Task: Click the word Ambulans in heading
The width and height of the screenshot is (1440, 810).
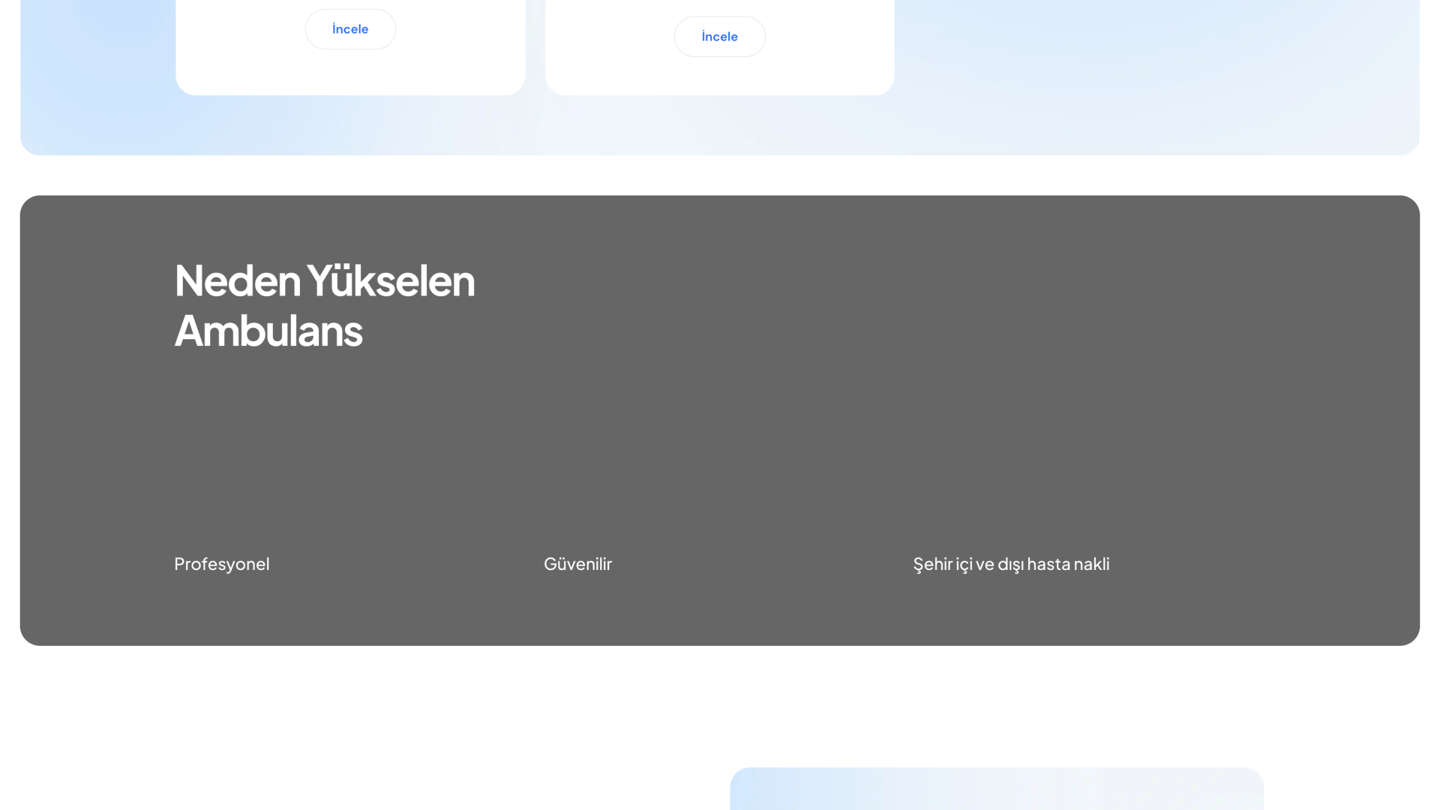Action: tap(268, 331)
